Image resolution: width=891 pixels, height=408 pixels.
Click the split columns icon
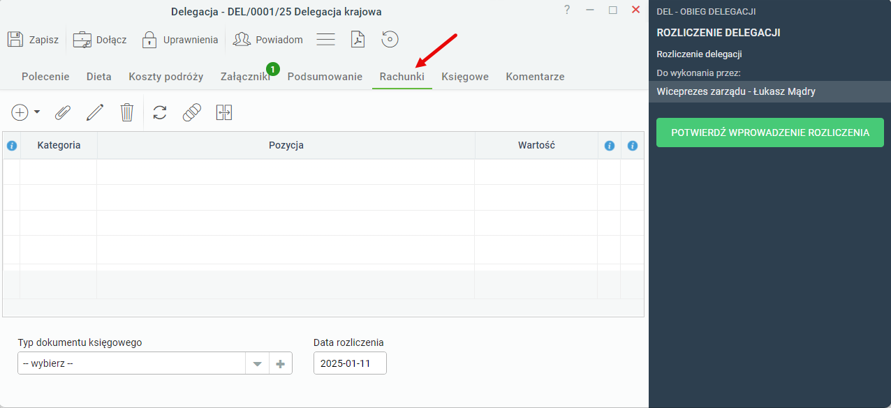[223, 112]
